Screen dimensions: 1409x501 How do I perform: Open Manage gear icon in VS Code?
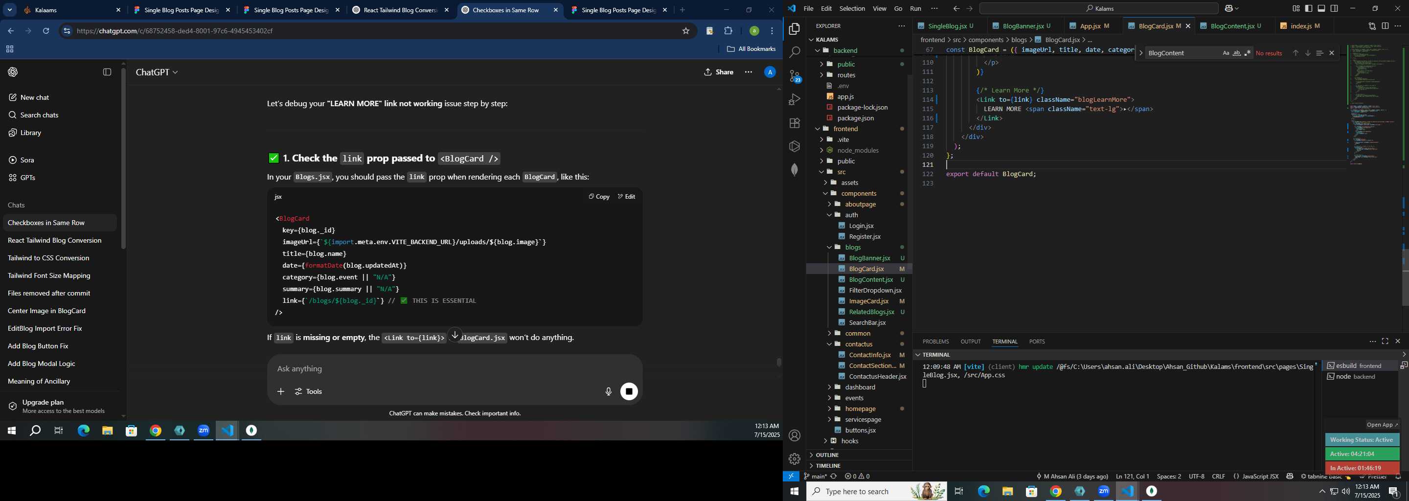coord(794,459)
